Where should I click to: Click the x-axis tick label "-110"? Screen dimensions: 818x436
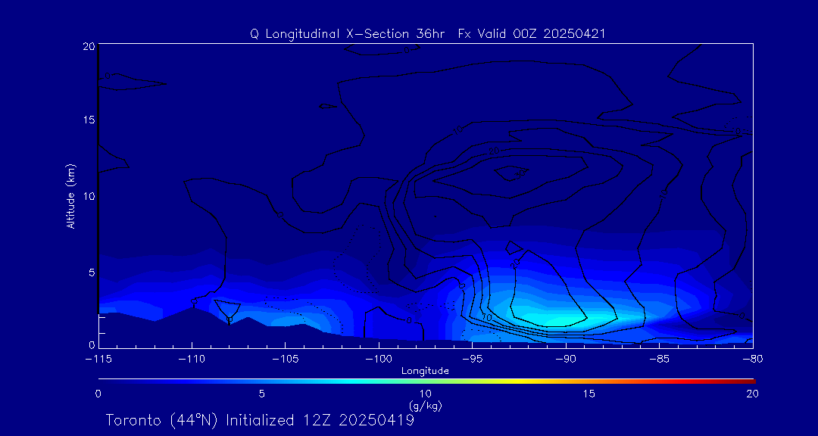click(192, 360)
